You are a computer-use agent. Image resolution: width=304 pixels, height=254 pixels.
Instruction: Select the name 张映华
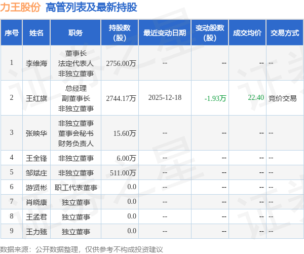(36, 133)
